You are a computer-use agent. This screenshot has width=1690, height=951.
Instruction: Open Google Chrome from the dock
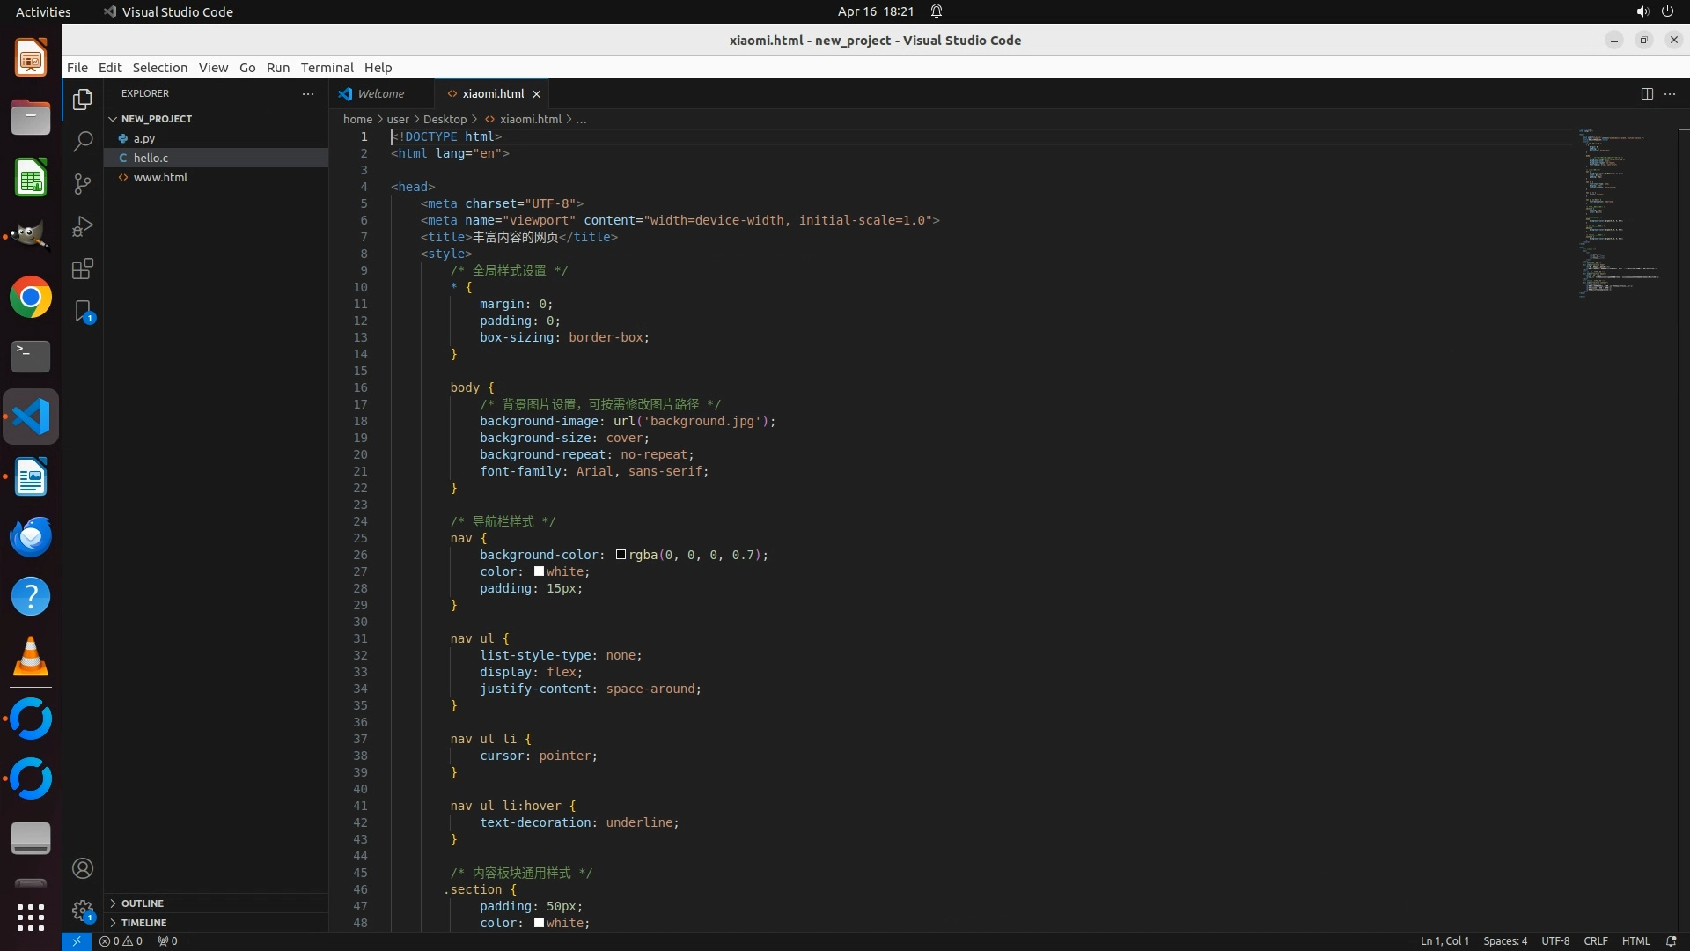tap(31, 298)
